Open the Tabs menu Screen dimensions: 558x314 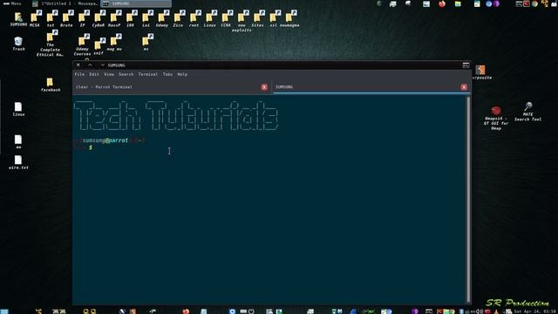(167, 74)
